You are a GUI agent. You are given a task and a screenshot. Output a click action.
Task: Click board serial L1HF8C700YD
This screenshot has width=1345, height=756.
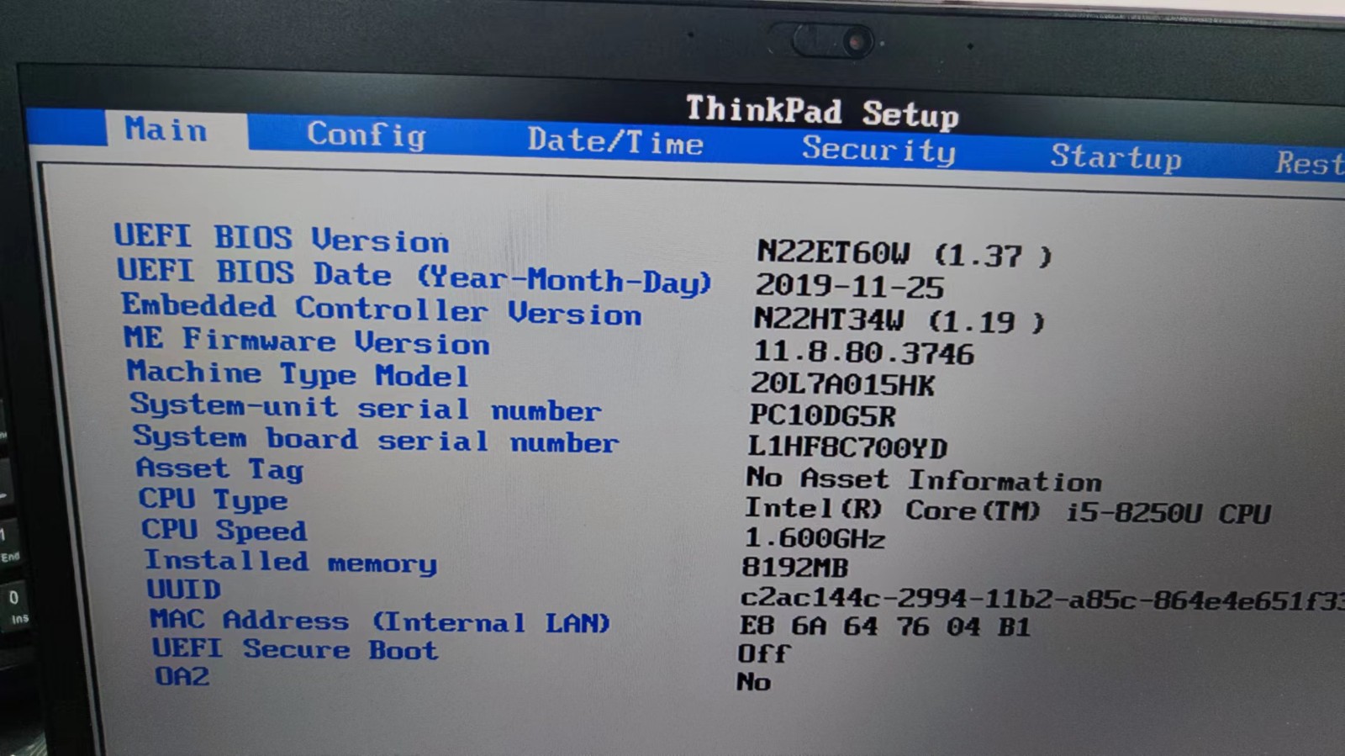847,447
